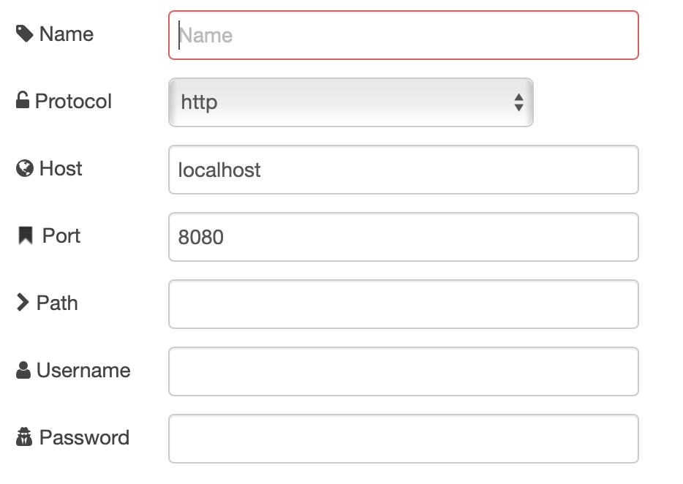The width and height of the screenshot is (683, 484).
Task: Click the Protocol label text
Action: point(73,101)
